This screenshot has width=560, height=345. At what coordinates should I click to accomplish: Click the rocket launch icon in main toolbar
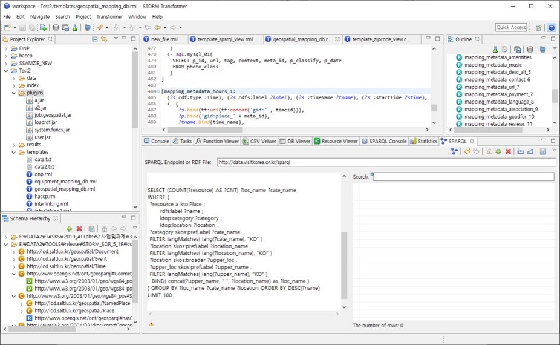(100, 27)
